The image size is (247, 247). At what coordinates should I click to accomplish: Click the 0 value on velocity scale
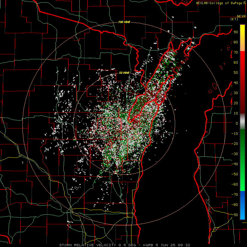coord(237,123)
